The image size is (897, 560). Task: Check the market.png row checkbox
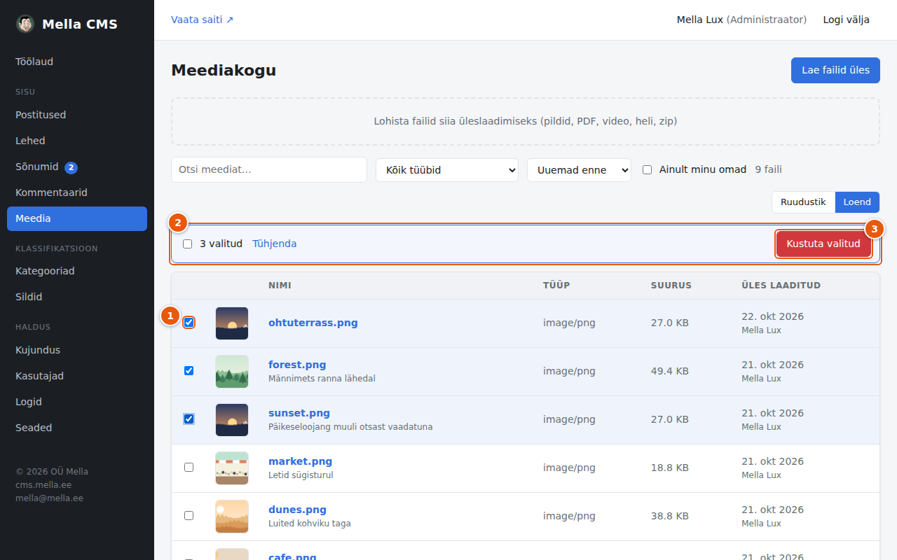[189, 468]
